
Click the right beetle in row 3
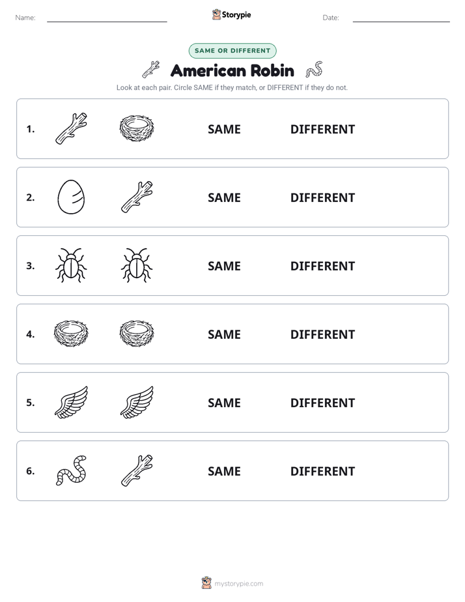click(137, 265)
